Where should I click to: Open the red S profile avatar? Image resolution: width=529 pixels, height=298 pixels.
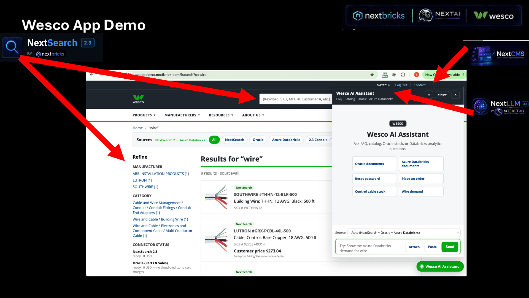coord(417,74)
